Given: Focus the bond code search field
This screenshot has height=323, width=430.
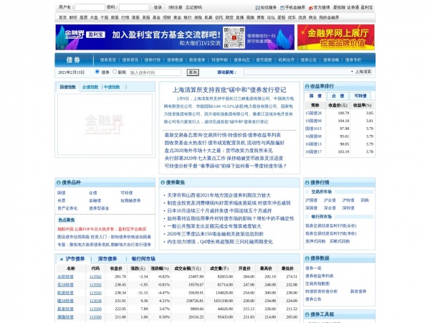Looking at the screenshot, I should (x=156, y=72).
